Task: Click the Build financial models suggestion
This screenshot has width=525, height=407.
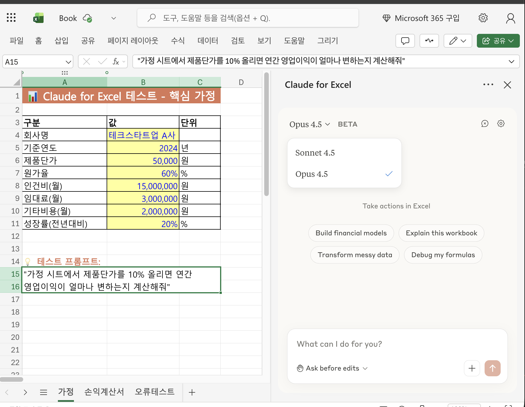Action: point(351,233)
